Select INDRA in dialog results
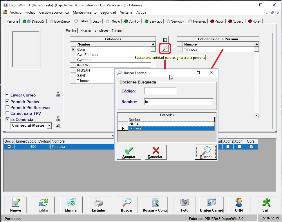The width and height of the screenshot is (282, 222). (x=171, y=124)
